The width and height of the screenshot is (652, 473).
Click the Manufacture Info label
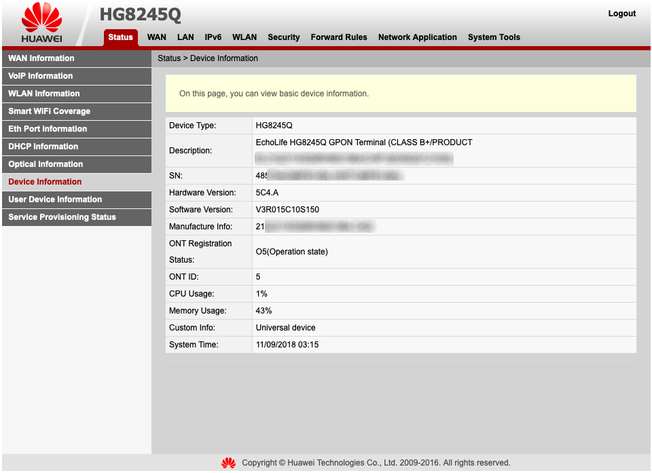pyautogui.click(x=200, y=227)
